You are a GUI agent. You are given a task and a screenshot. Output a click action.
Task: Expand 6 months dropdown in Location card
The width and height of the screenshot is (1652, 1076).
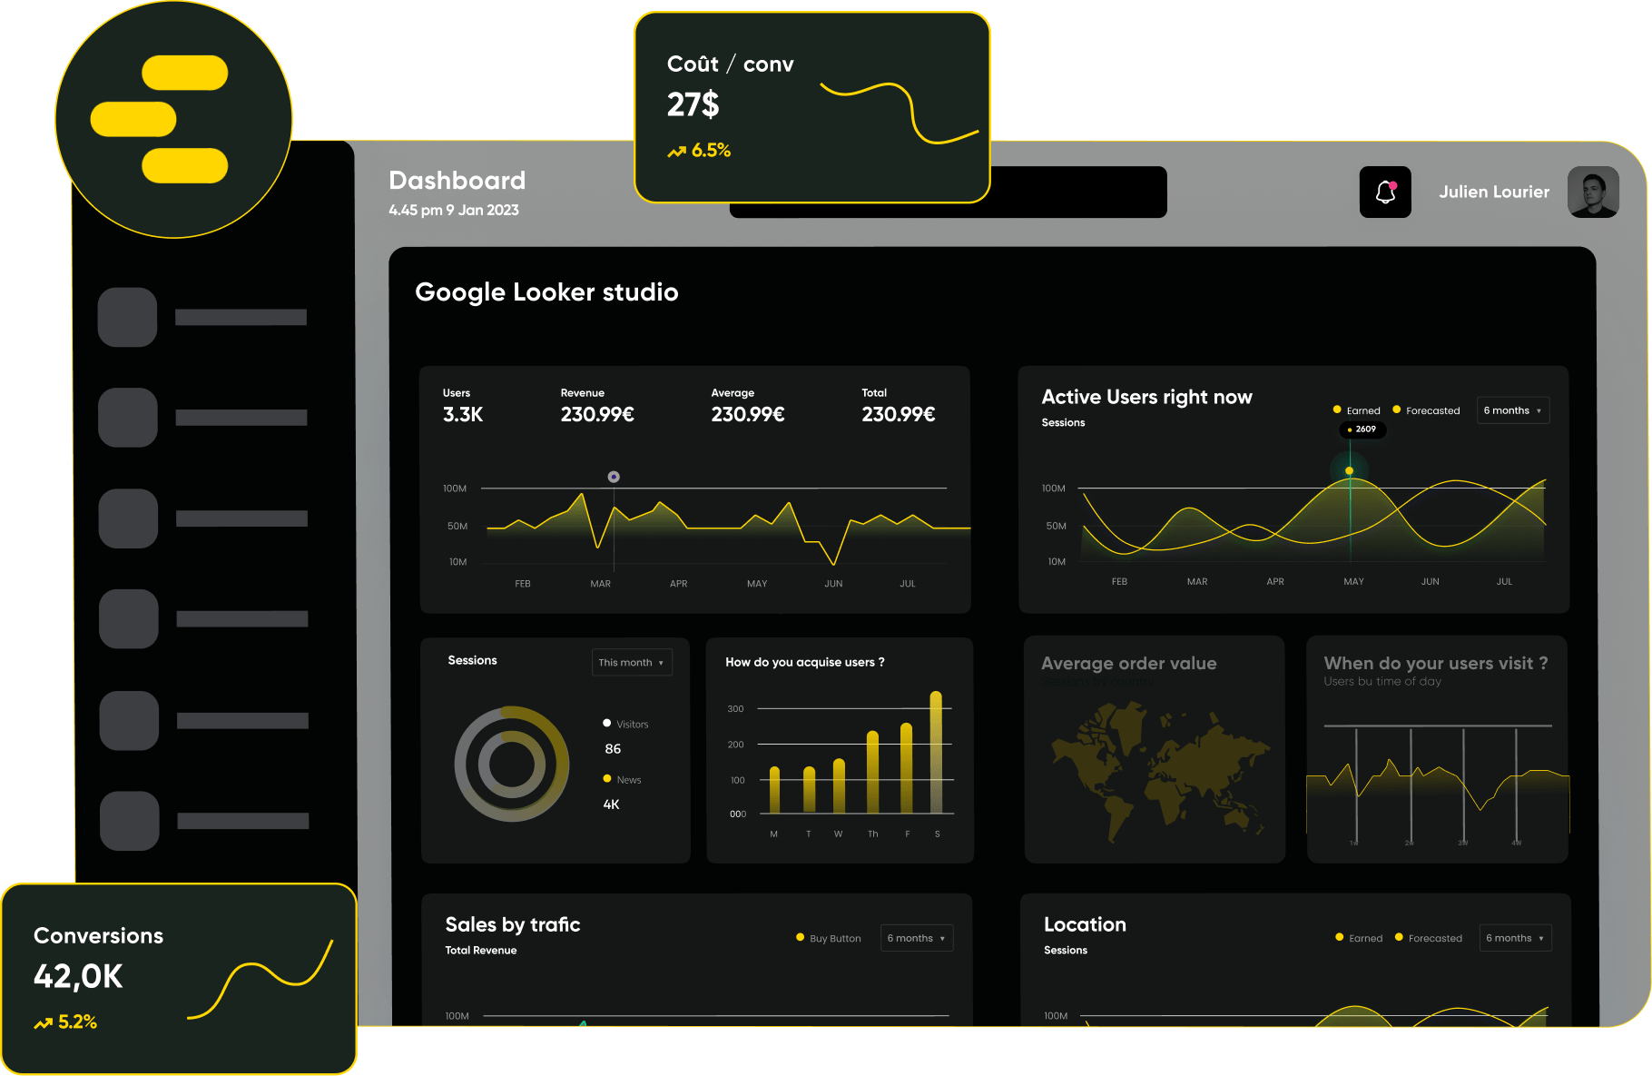pos(1515,938)
